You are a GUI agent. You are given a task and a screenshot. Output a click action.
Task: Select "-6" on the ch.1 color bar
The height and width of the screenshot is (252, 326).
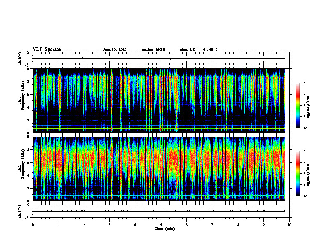[304, 83]
